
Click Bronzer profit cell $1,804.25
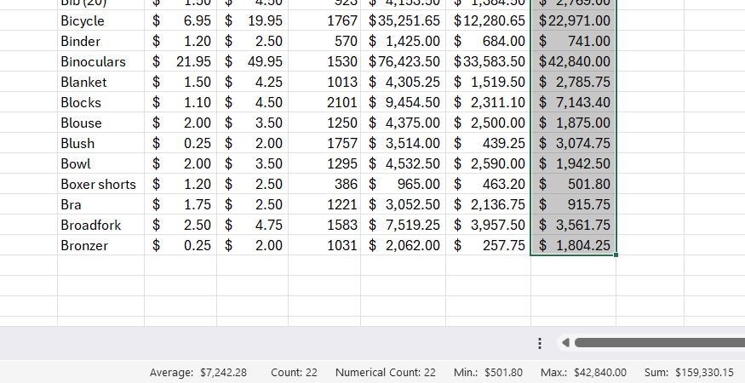point(574,246)
